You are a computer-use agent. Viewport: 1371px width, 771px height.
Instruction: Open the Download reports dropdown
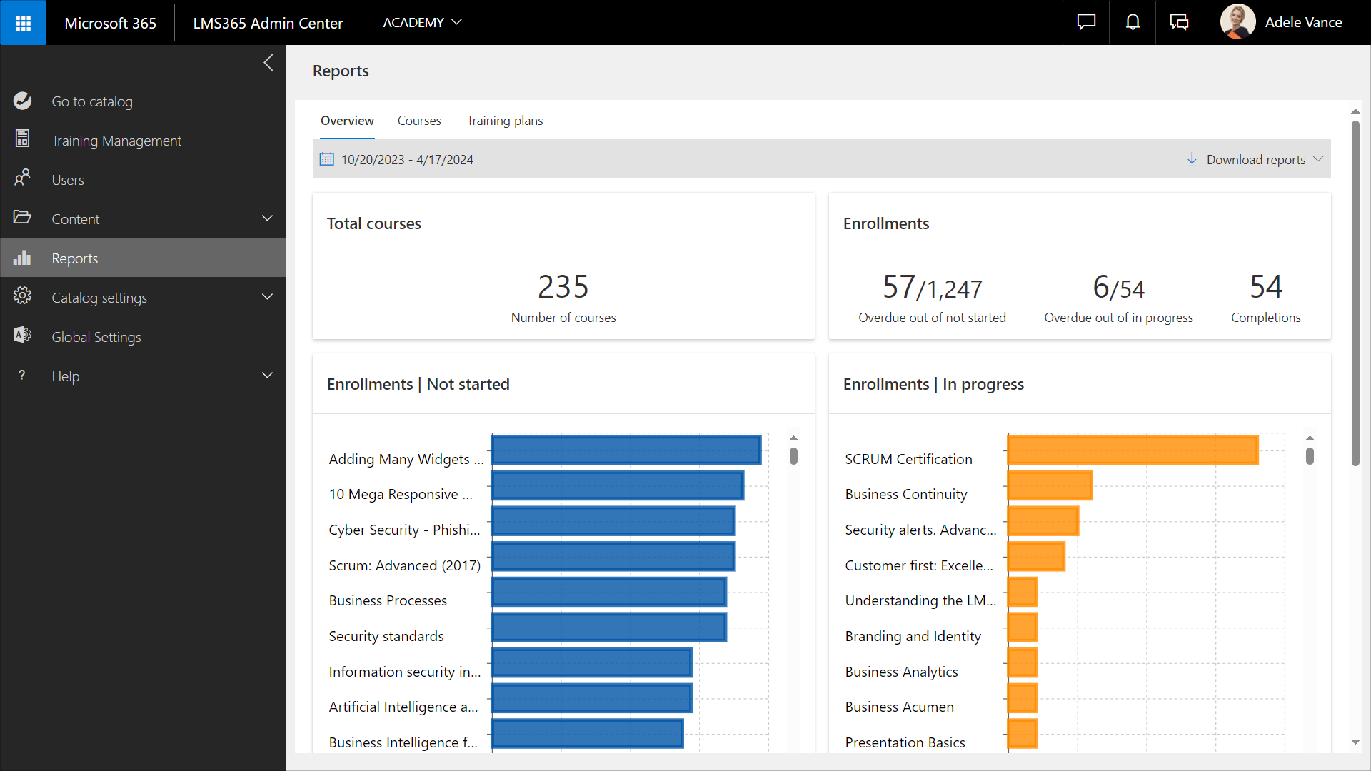coord(1255,160)
